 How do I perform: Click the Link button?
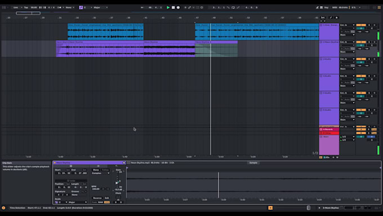pos(16,7)
